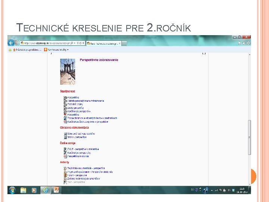Viewport: 269px width, 202px height.
Task: Open the media player taskbar icon
Action: pyautogui.click(x=34, y=190)
